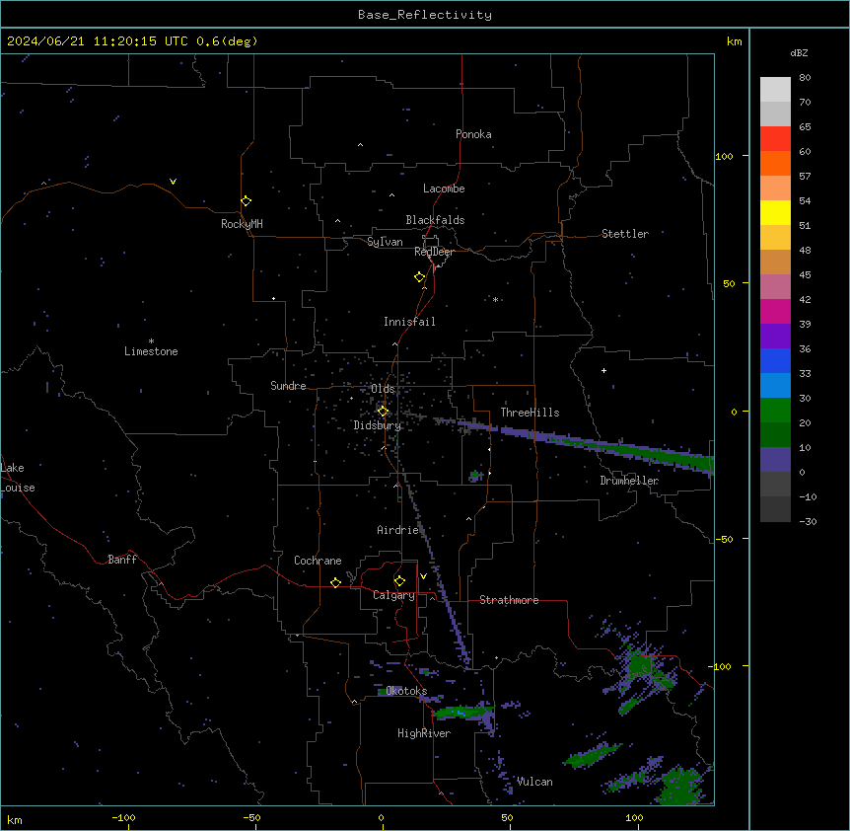Click the Lake Louise label
This screenshot has height=831, width=850.
pos(16,478)
